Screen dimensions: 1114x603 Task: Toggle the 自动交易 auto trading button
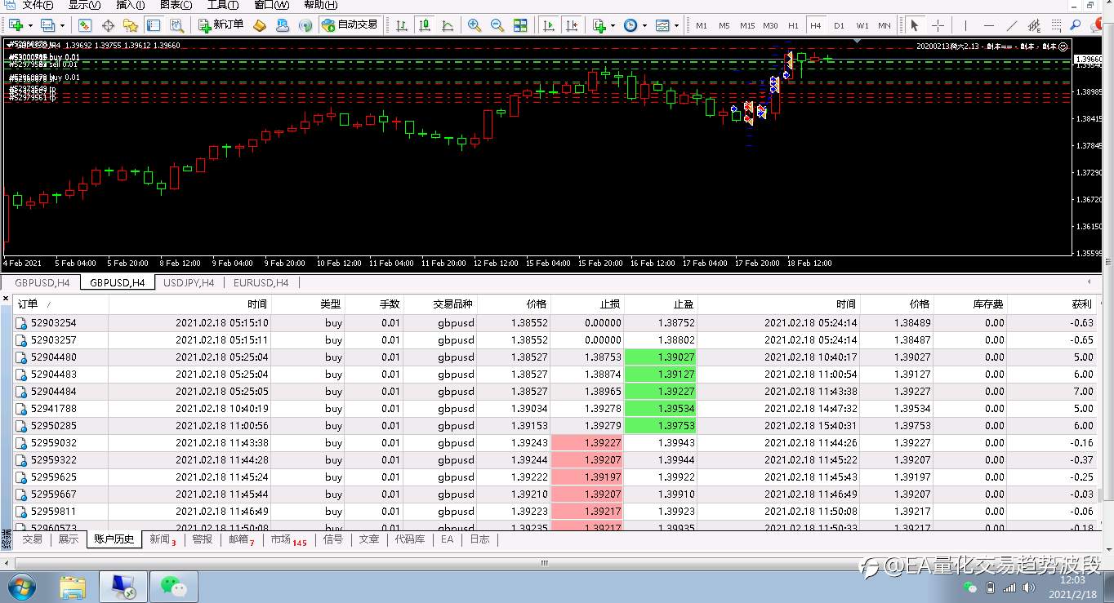coord(350,25)
